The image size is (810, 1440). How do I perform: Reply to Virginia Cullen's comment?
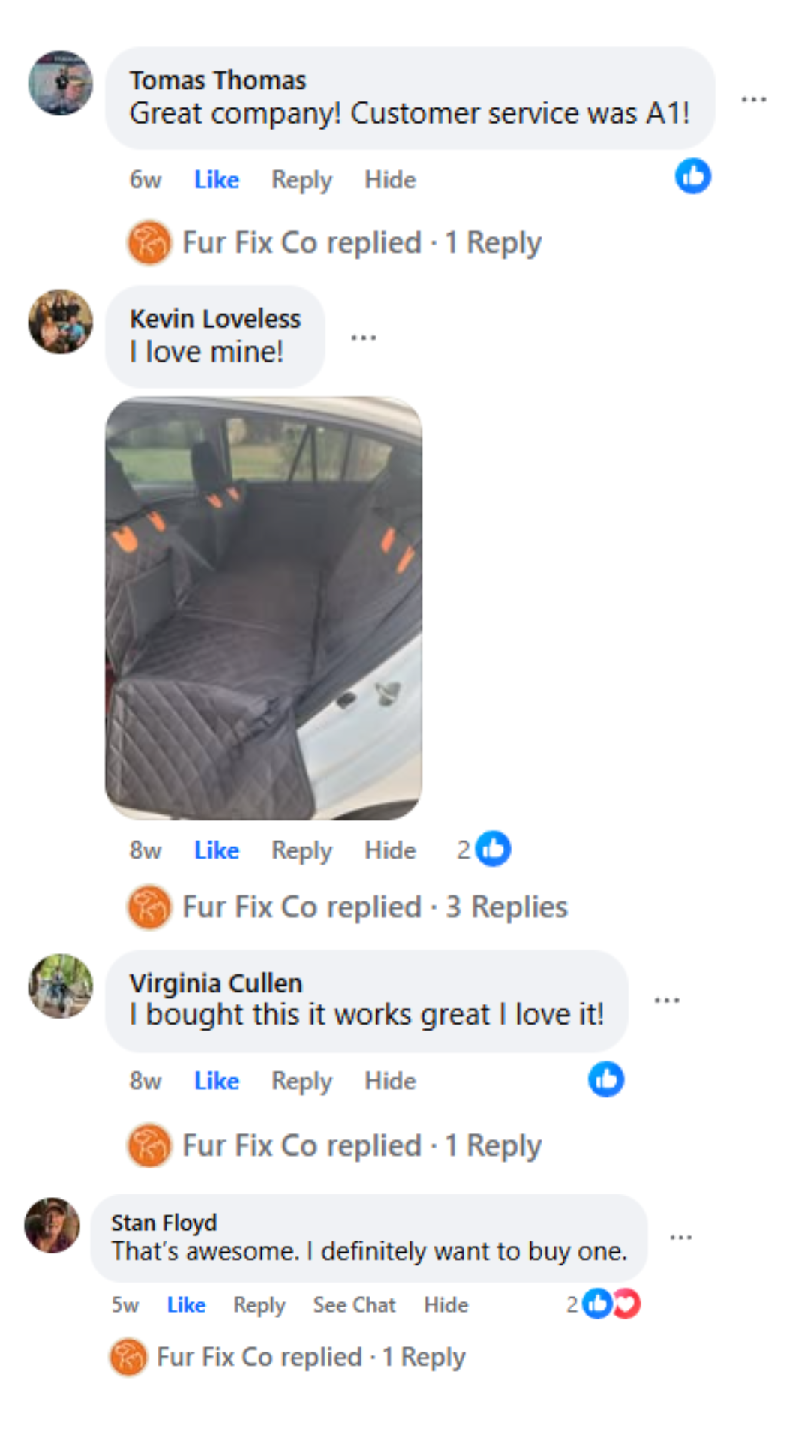pos(301,1081)
